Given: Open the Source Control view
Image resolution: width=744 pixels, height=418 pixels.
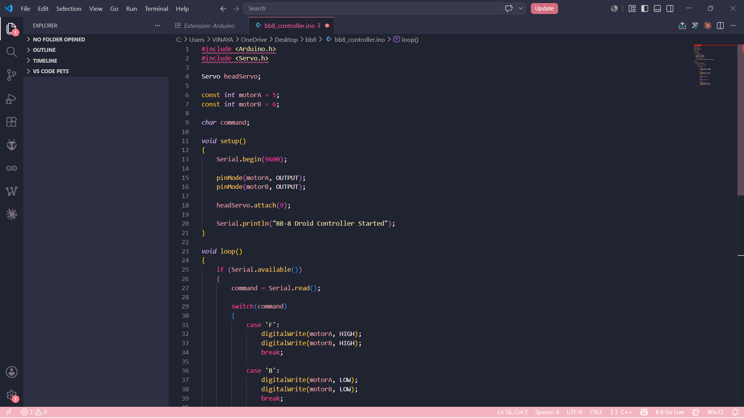Looking at the screenshot, I should click(x=12, y=75).
